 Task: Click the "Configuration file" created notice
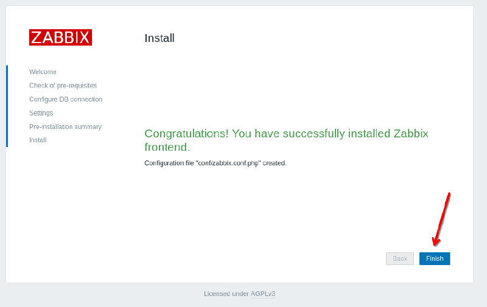pyautogui.click(x=215, y=163)
